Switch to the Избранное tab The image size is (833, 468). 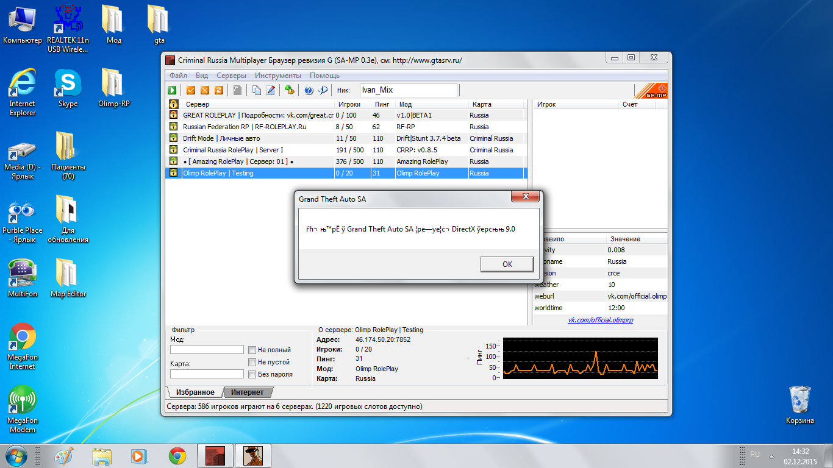195,392
